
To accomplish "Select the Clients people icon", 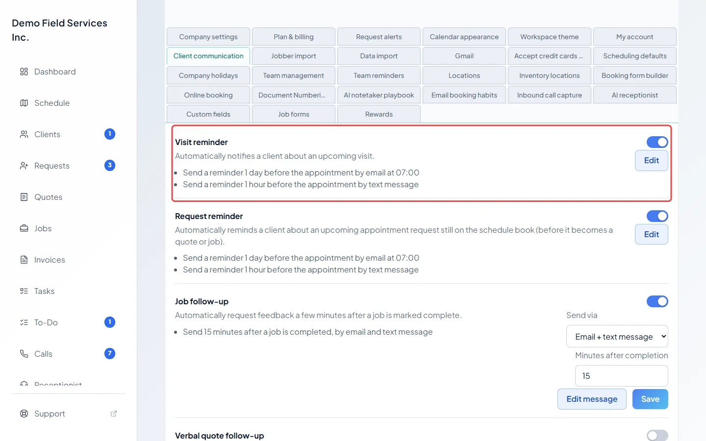I will 24,134.
